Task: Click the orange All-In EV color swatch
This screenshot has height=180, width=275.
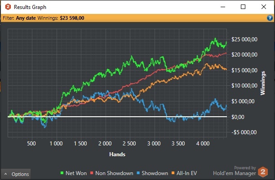Action: [x=173, y=173]
